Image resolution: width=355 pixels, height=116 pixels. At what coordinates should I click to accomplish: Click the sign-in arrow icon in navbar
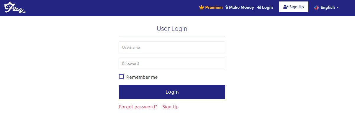(x=259, y=7)
